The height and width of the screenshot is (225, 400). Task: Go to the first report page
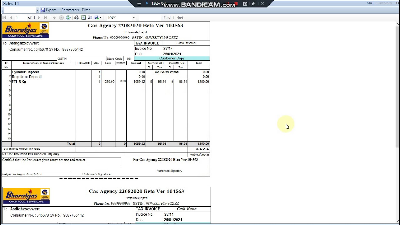(x=4, y=18)
